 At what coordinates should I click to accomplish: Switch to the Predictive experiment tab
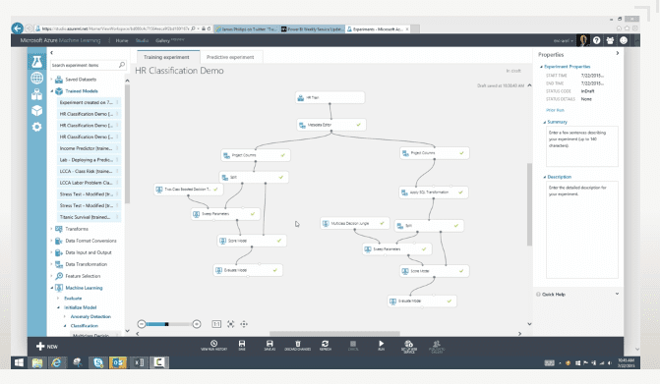pos(230,57)
